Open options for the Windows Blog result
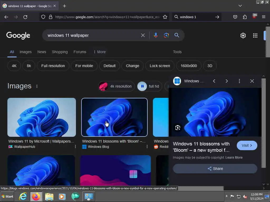The image size is (270, 202). pos(147,147)
